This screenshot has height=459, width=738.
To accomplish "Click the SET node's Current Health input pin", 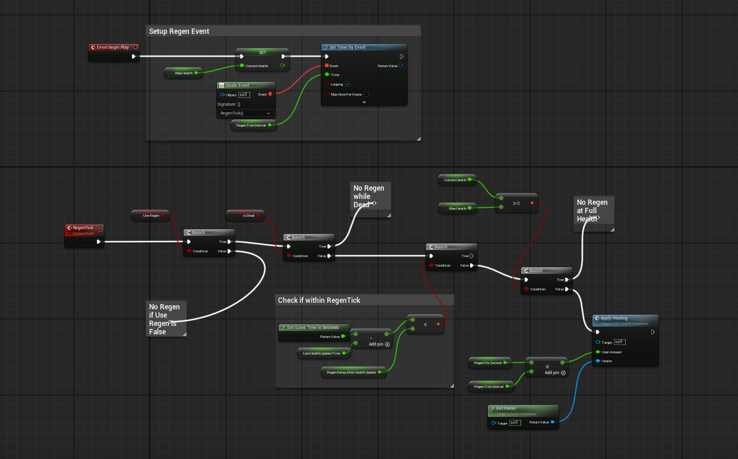I will [x=242, y=65].
